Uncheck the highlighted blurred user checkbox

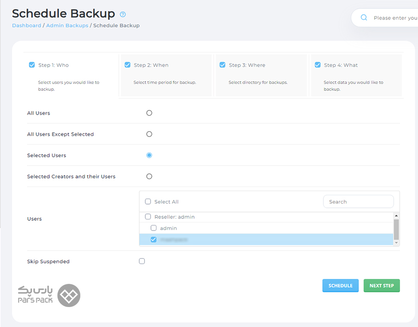(x=154, y=239)
